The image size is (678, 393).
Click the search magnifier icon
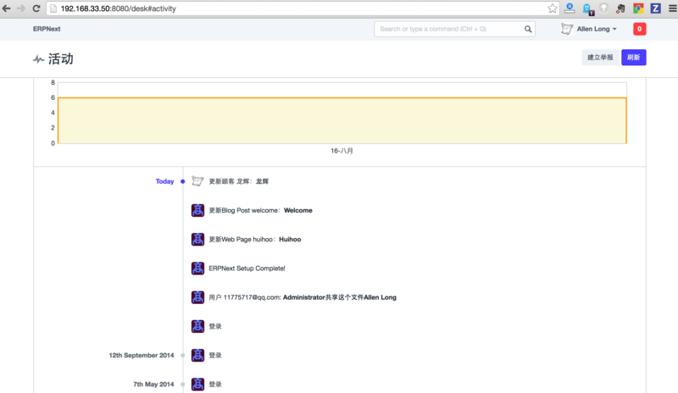pyautogui.click(x=528, y=29)
